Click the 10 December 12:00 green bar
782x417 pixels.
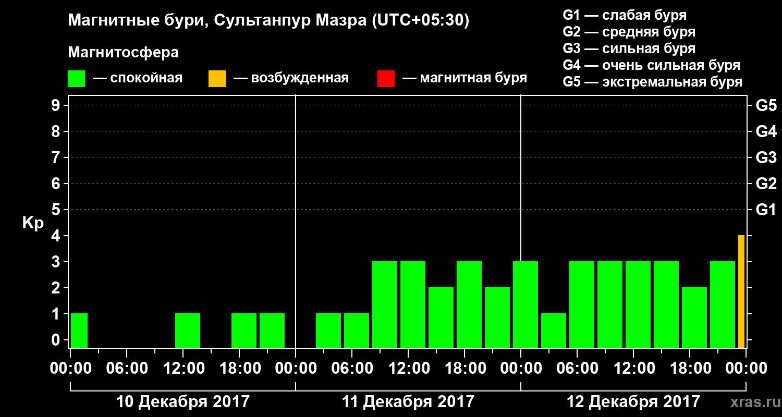click(x=188, y=330)
